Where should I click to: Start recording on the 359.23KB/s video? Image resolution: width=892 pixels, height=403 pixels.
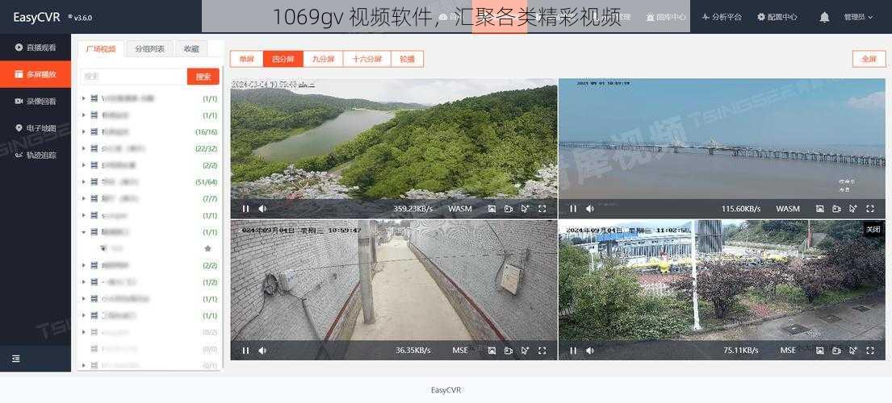pyautogui.click(x=509, y=209)
